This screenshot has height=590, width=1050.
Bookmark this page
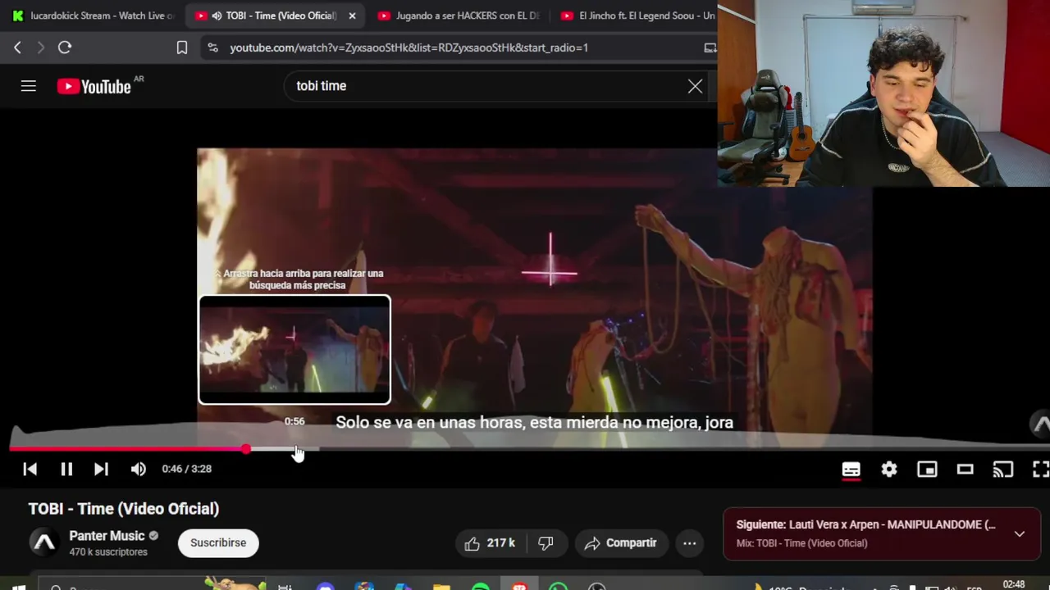pos(182,48)
